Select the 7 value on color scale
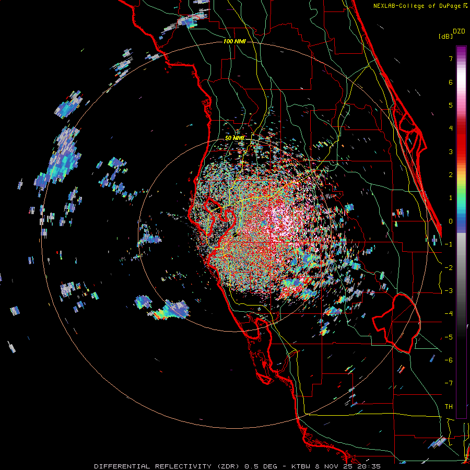 pos(451,58)
